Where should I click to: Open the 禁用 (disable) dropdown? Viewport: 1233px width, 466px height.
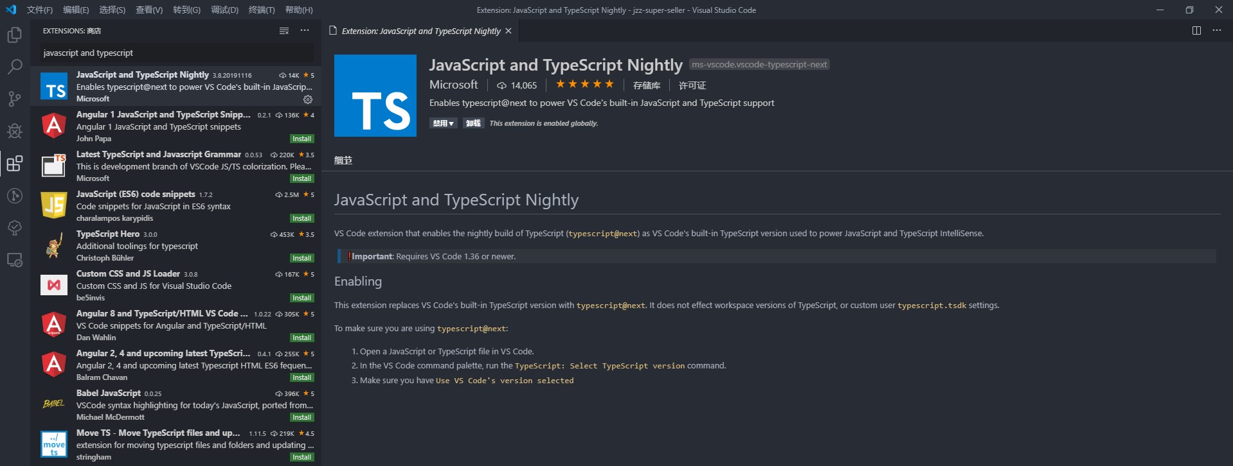[x=444, y=123]
